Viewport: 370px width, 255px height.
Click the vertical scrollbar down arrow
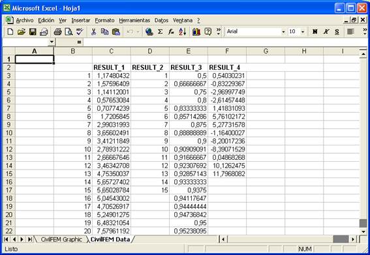pyautogui.click(x=363, y=232)
